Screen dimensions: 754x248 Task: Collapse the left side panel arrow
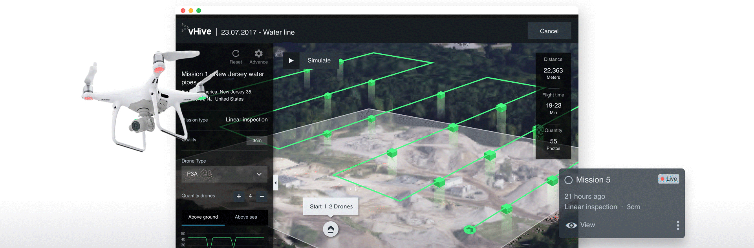(x=276, y=183)
